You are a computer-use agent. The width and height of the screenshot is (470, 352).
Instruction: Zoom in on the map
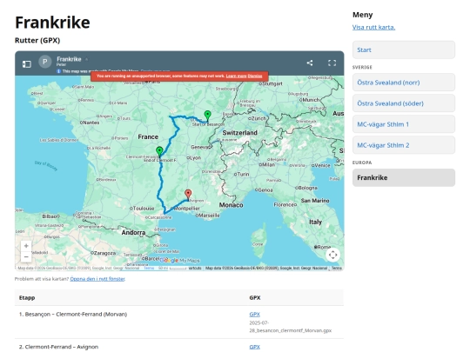pos(26,246)
